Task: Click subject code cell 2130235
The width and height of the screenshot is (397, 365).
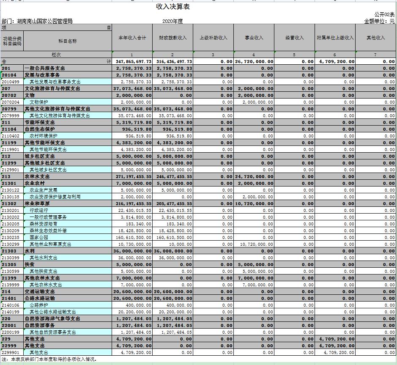Action: 12,237
